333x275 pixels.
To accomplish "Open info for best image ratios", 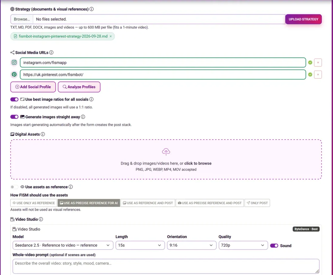I will click(x=91, y=99).
